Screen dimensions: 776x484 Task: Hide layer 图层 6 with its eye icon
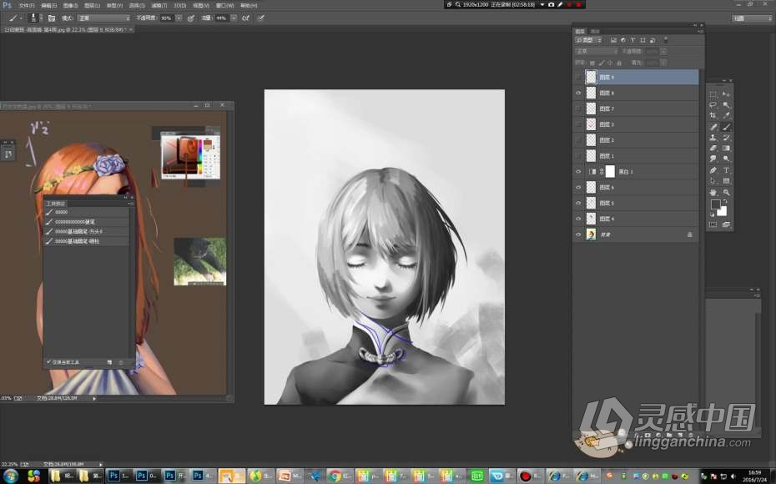pyautogui.click(x=578, y=188)
